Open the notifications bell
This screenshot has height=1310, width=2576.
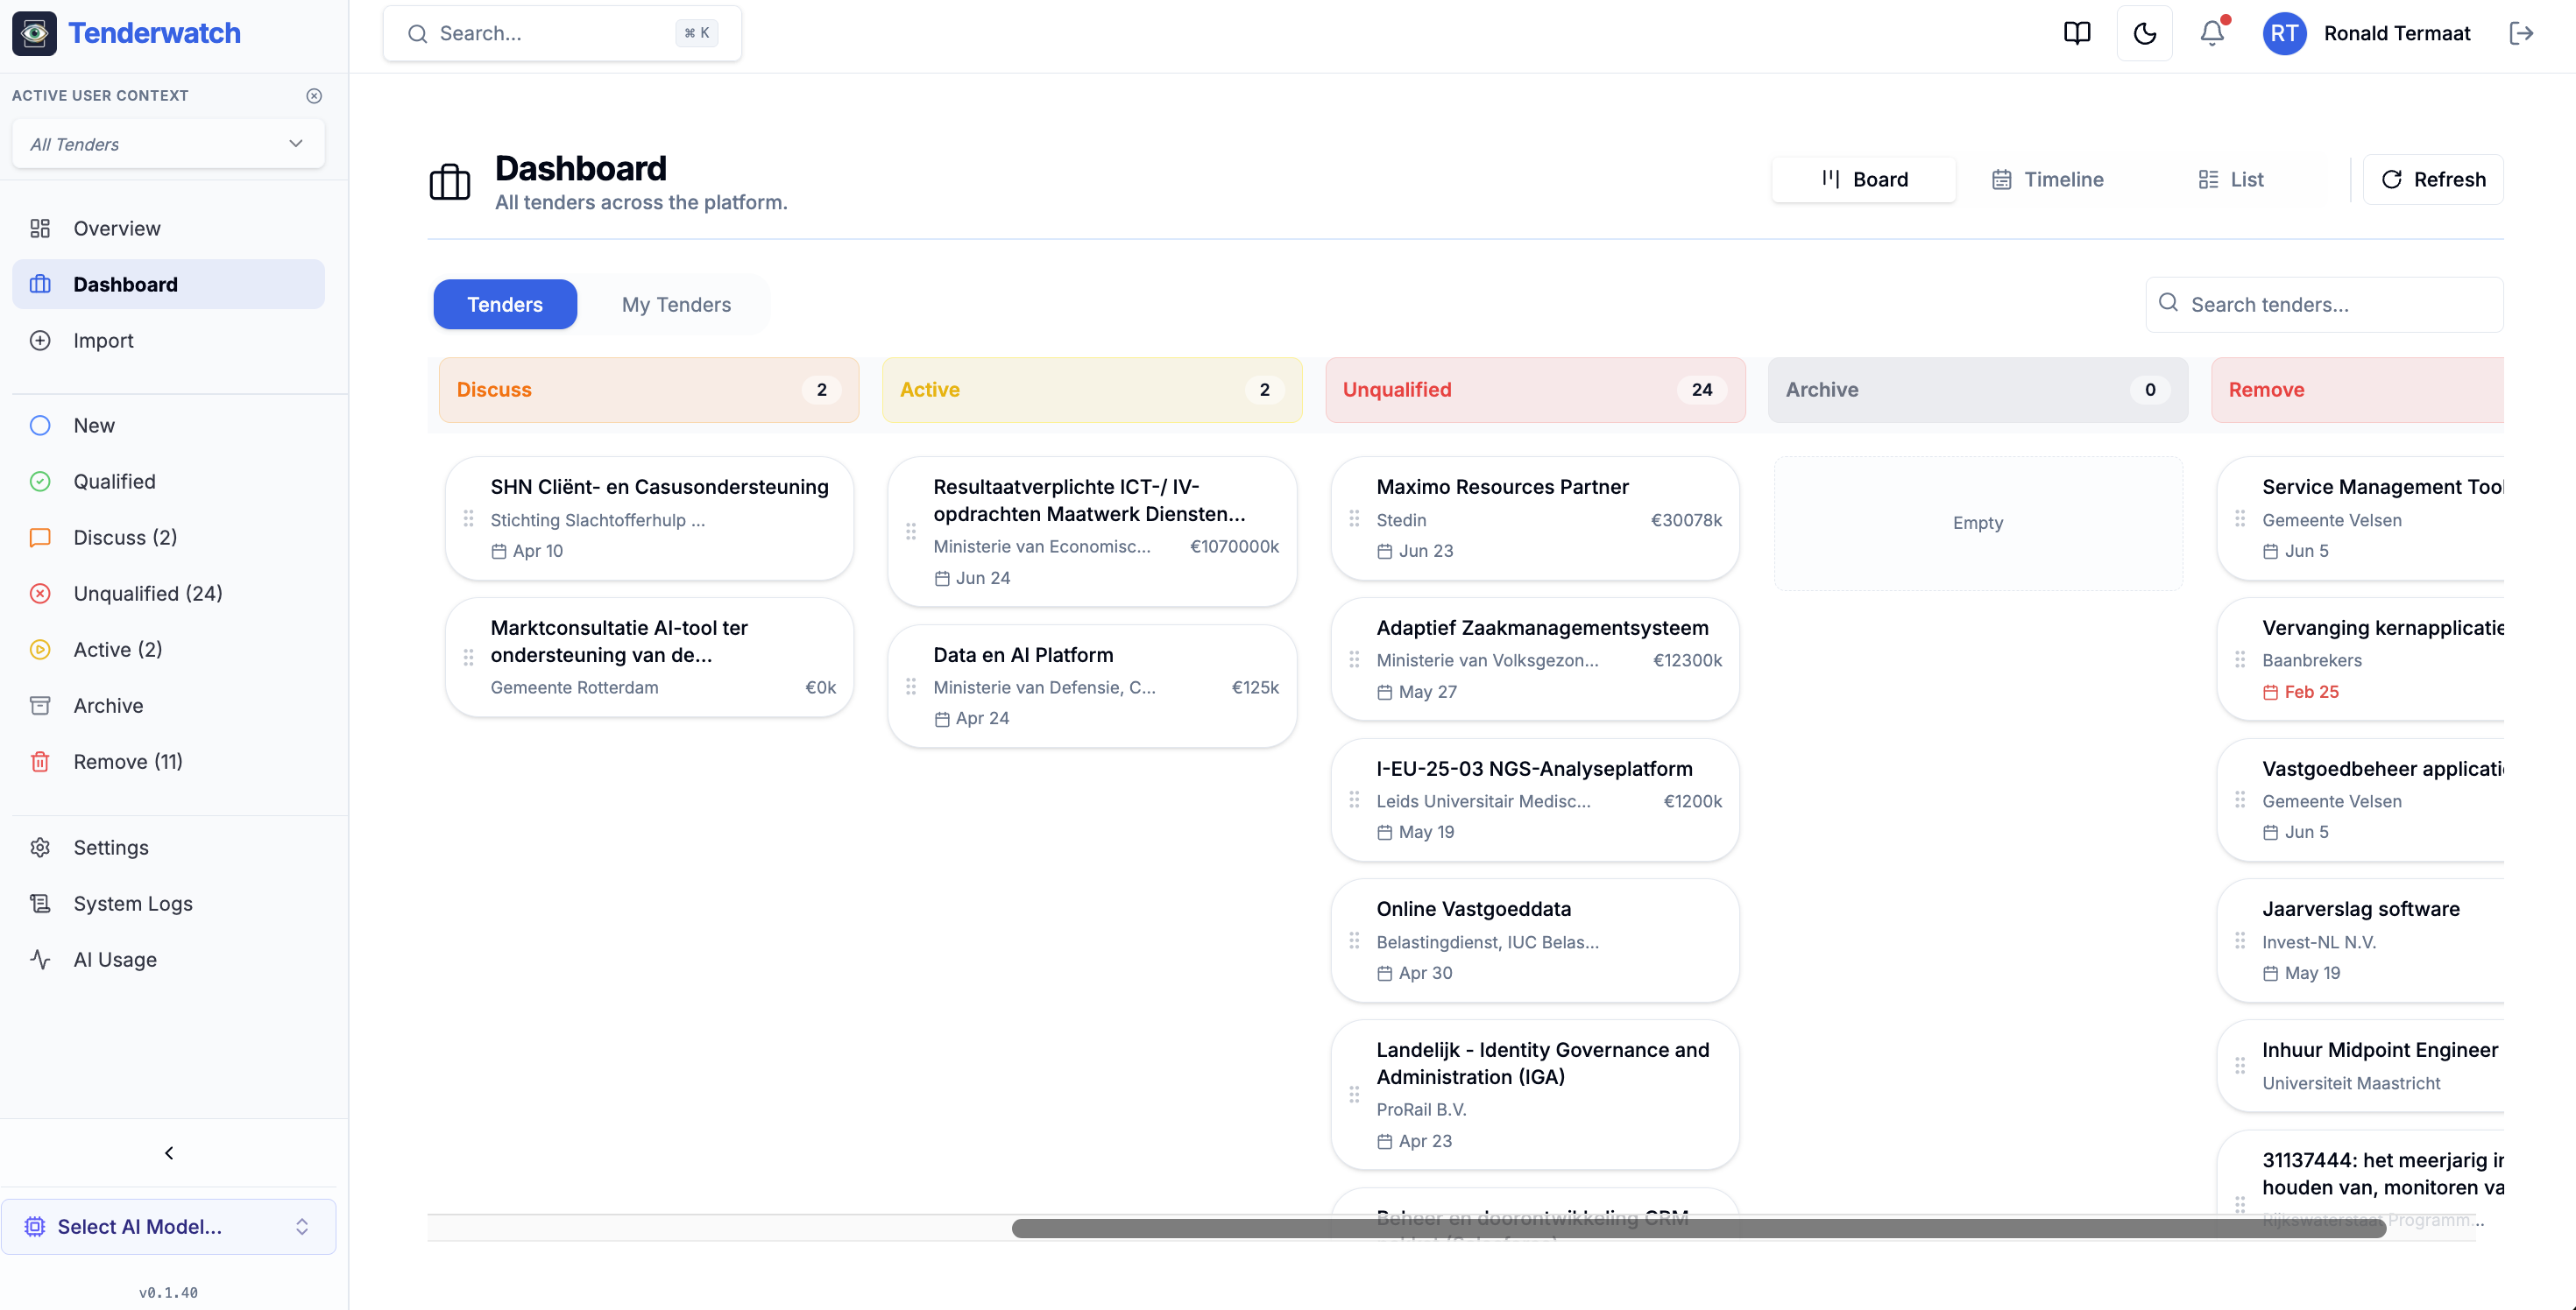(x=2212, y=33)
